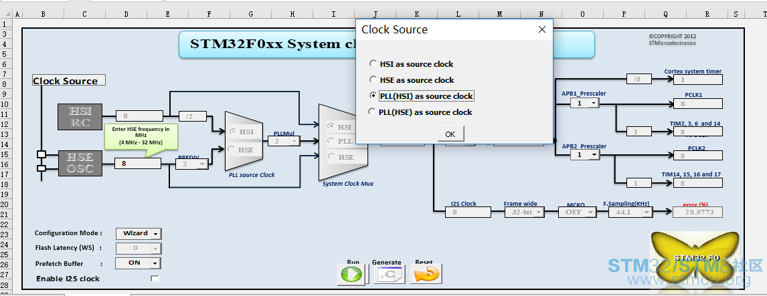Choose HSI in PLL source clock mux
Screen dimensions: 767x296
pyautogui.click(x=232, y=132)
